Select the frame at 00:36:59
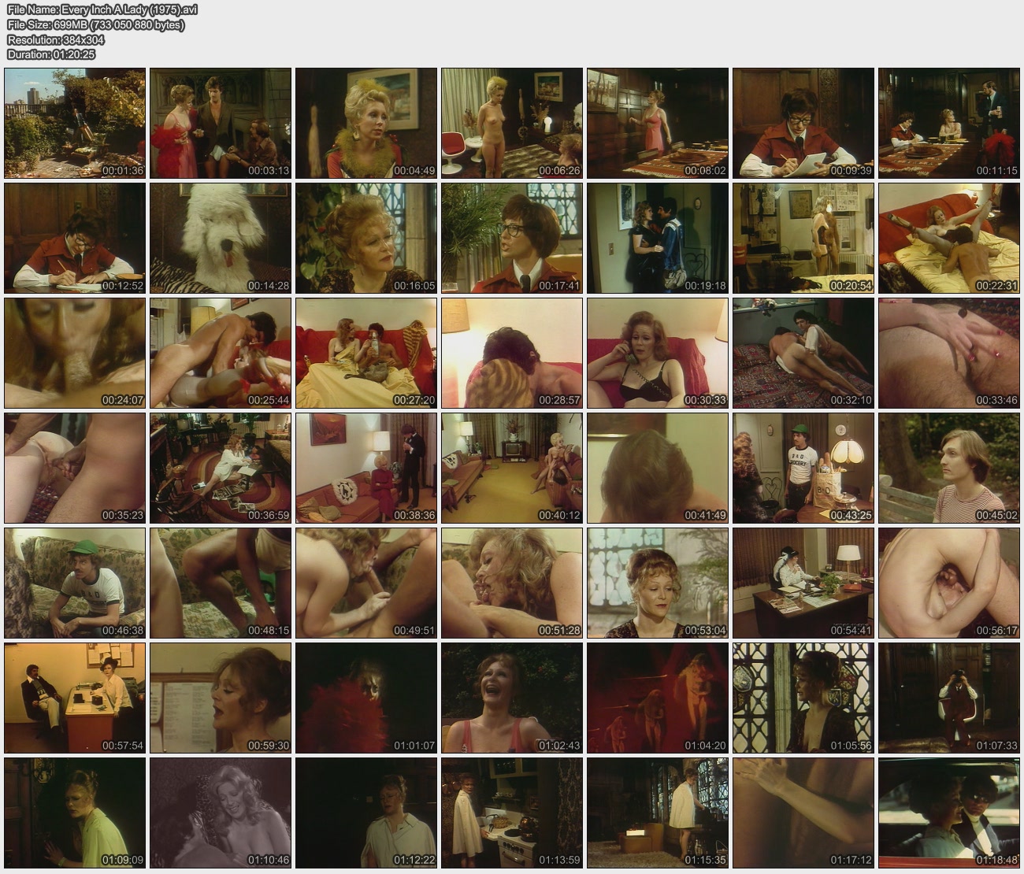The height and width of the screenshot is (874, 1024). coord(221,468)
